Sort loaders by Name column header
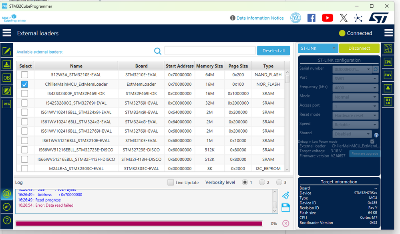 pos(76,66)
